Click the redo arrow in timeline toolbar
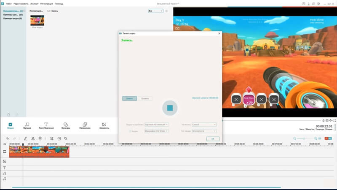 click(14, 138)
